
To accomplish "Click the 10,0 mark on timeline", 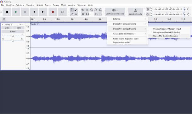I will click(169, 19).
